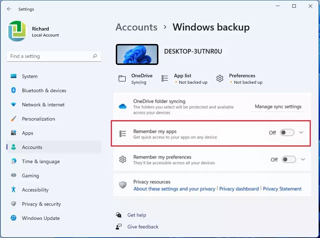Viewport: 320px width, 238px height.
Task: Click the desktop wallpaper thumbnail
Action: [x=137, y=54]
